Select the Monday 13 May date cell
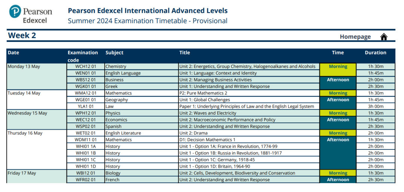404x192 pixels. click(36, 77)
